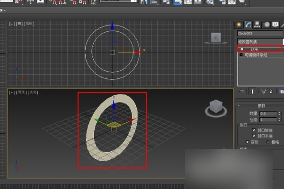Select the 变形 radio button
The width and height of the screenshot is (284, 189).
247,142
